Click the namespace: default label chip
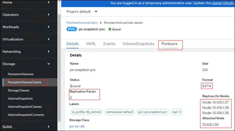 (x=119, y=112)
